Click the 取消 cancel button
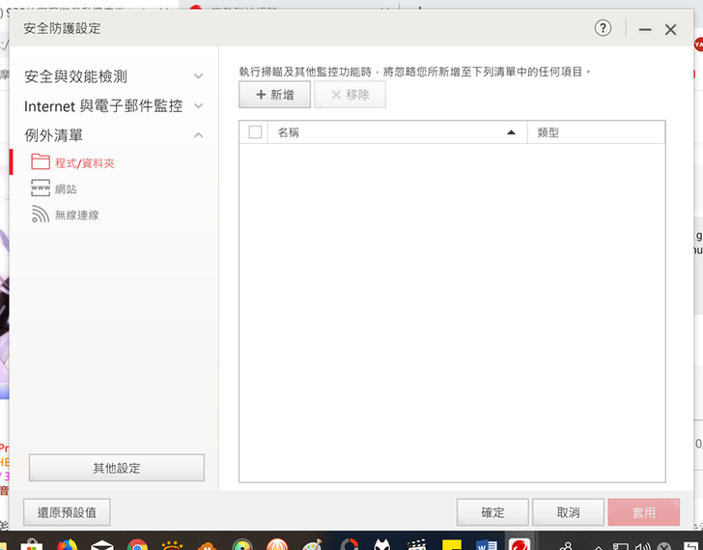This screenshot has height=550, width=703. 568,512
